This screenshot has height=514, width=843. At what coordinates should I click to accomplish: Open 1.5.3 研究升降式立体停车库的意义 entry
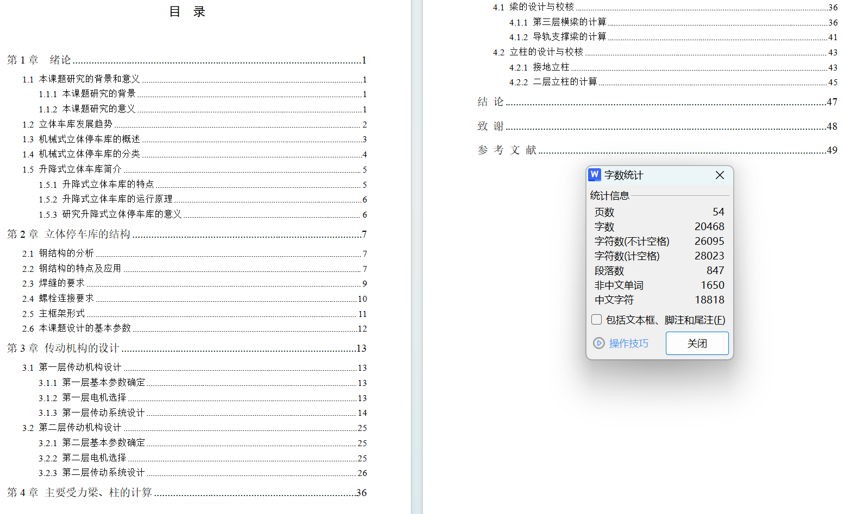(203, 214)
